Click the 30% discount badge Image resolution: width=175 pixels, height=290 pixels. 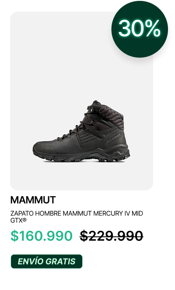pos(140,29)
